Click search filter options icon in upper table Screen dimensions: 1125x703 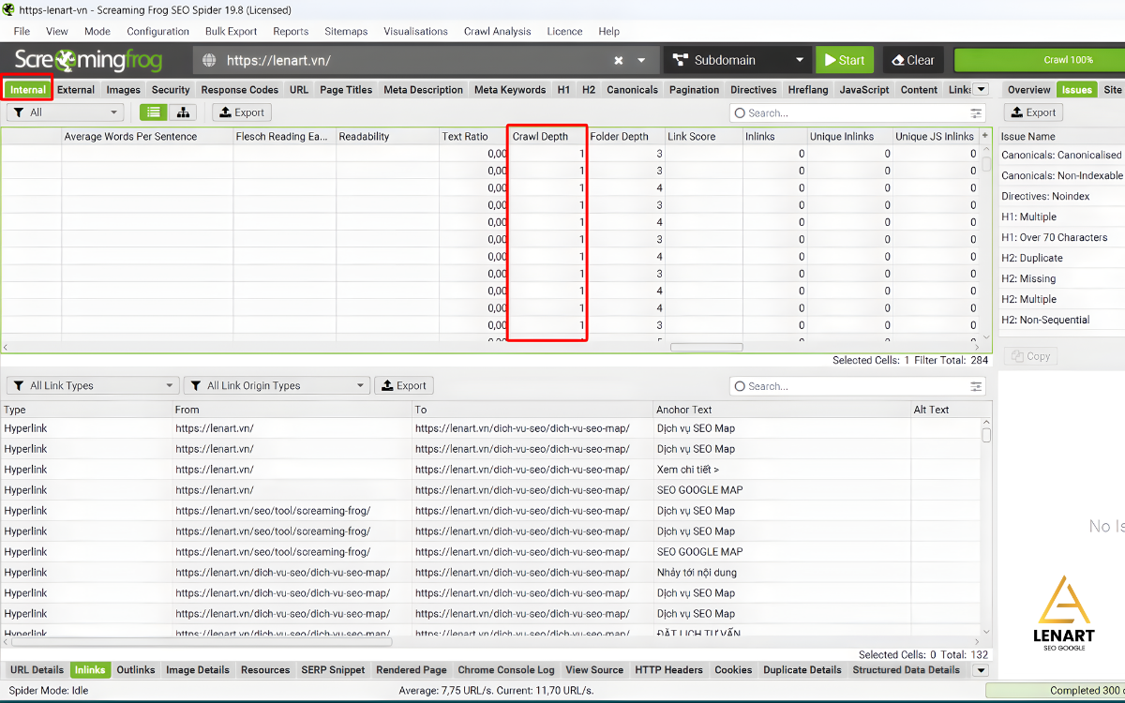click(977, 112)
